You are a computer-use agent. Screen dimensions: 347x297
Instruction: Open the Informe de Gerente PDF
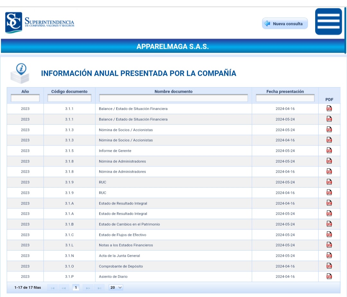[329, 150]
